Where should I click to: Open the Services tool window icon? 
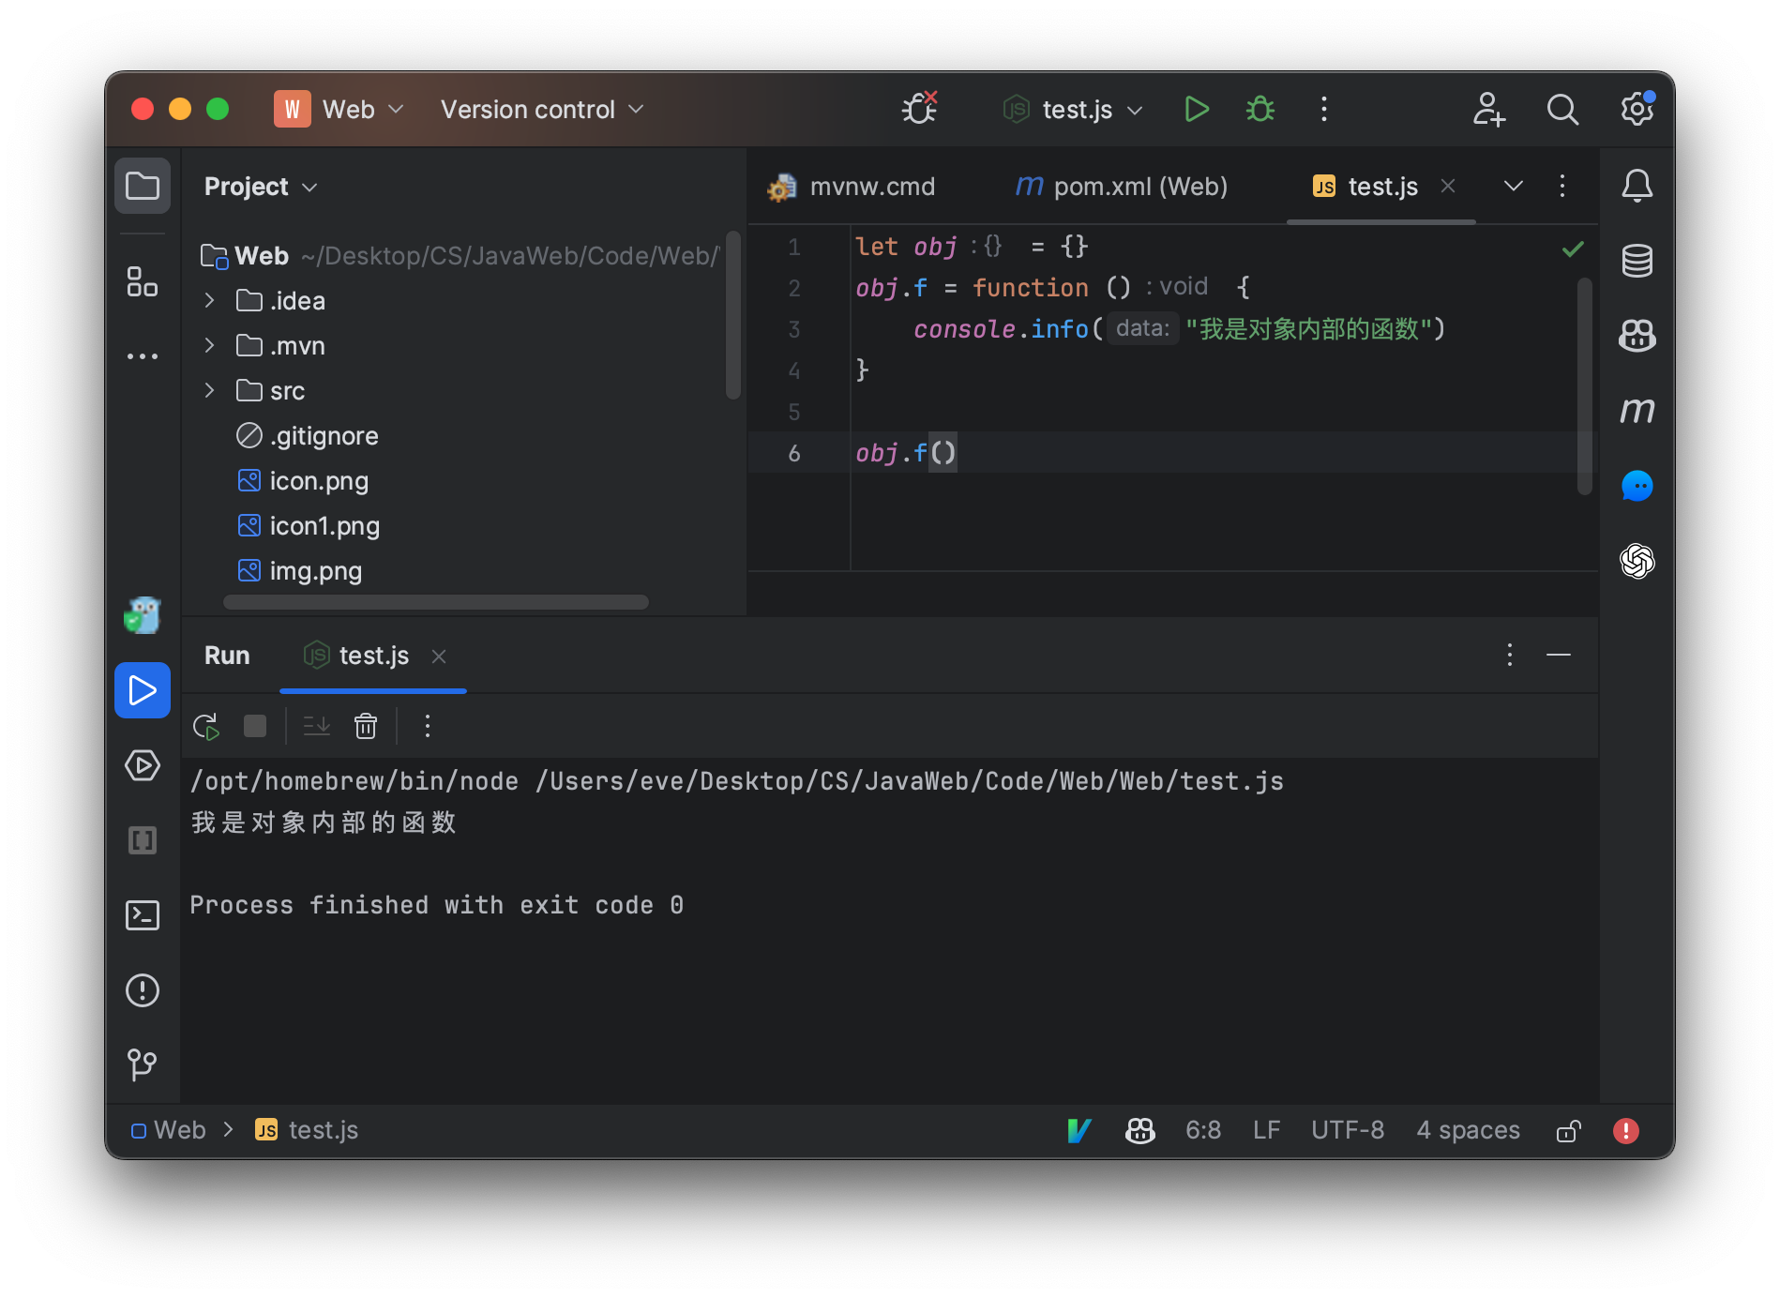pyautogui.click(x=143, y=765)
